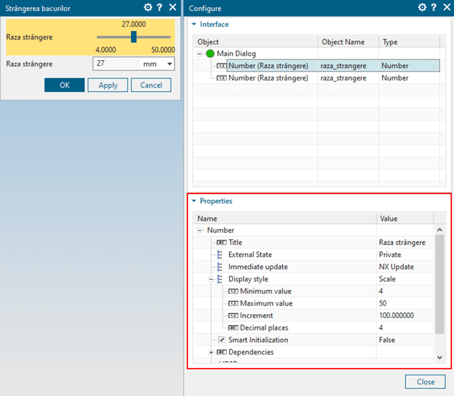This screenshot has height=396, width=454.
Task: Click the Type column header
Action: pyautogui.click(x=409, y=42)
